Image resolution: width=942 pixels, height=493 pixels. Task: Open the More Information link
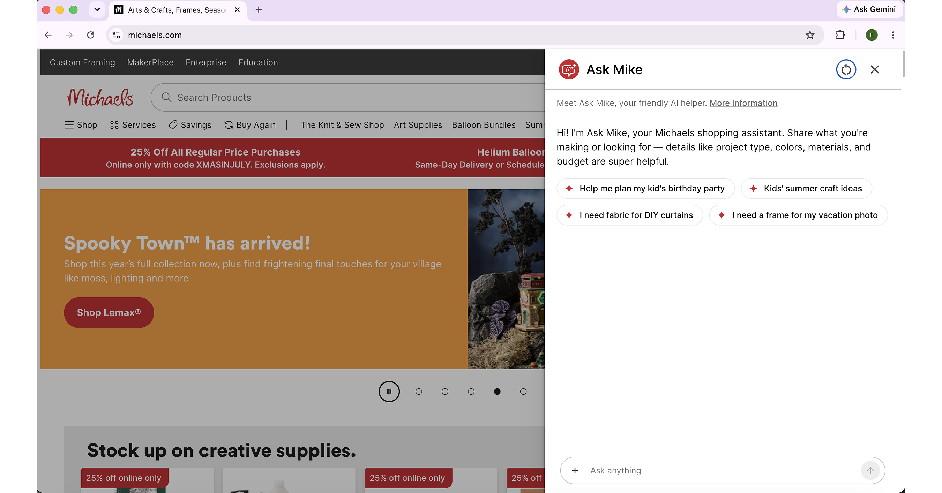pyautogui.click(x=743, y=103)
